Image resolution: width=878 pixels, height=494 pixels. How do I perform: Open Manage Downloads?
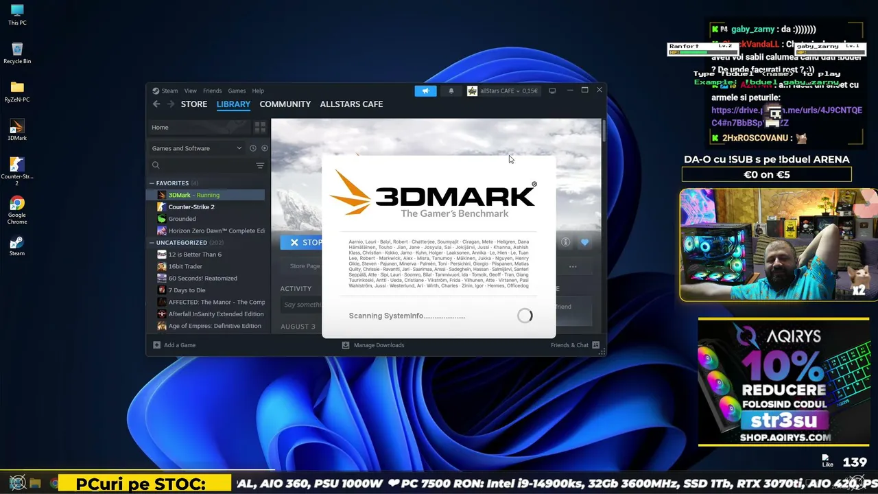point(373,345)
